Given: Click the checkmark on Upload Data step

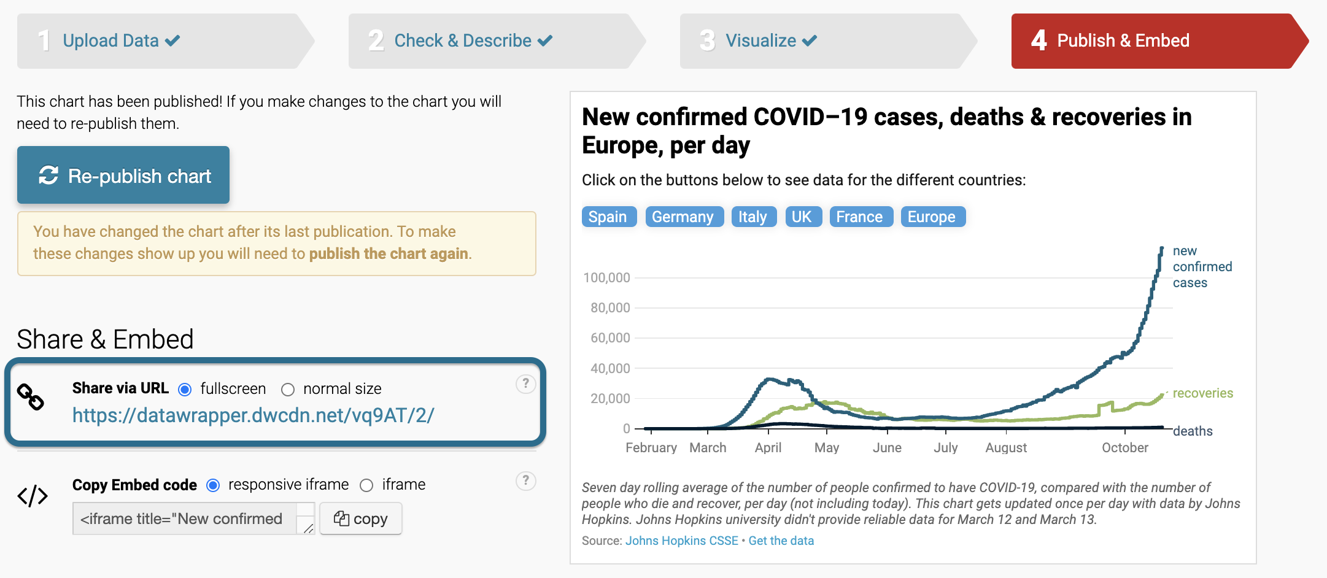Looking at the screenshot, I should pyautogui.click(x=172, y=39).
